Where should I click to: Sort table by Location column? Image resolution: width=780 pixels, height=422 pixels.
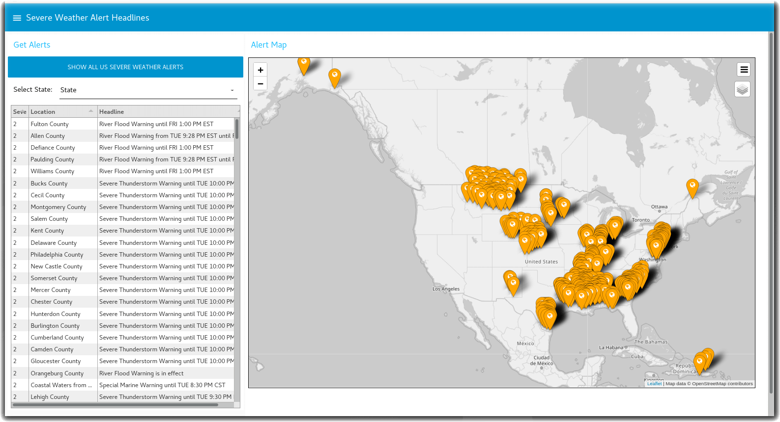tap(62, 112)
